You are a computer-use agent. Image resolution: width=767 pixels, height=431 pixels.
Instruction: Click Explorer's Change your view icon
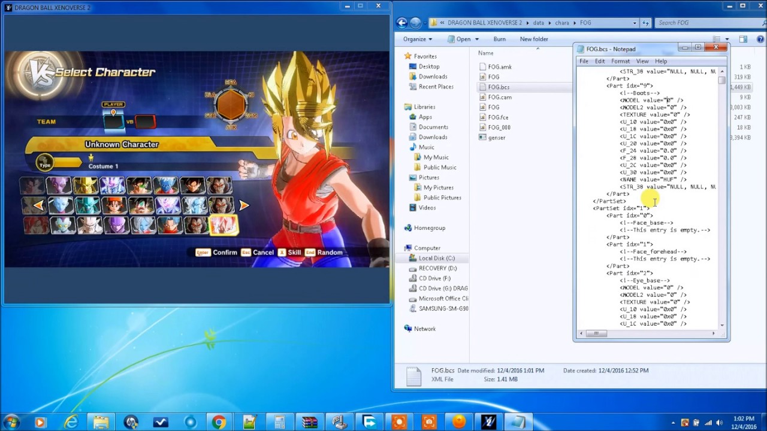pyautogui.click(x=717, y=39)
